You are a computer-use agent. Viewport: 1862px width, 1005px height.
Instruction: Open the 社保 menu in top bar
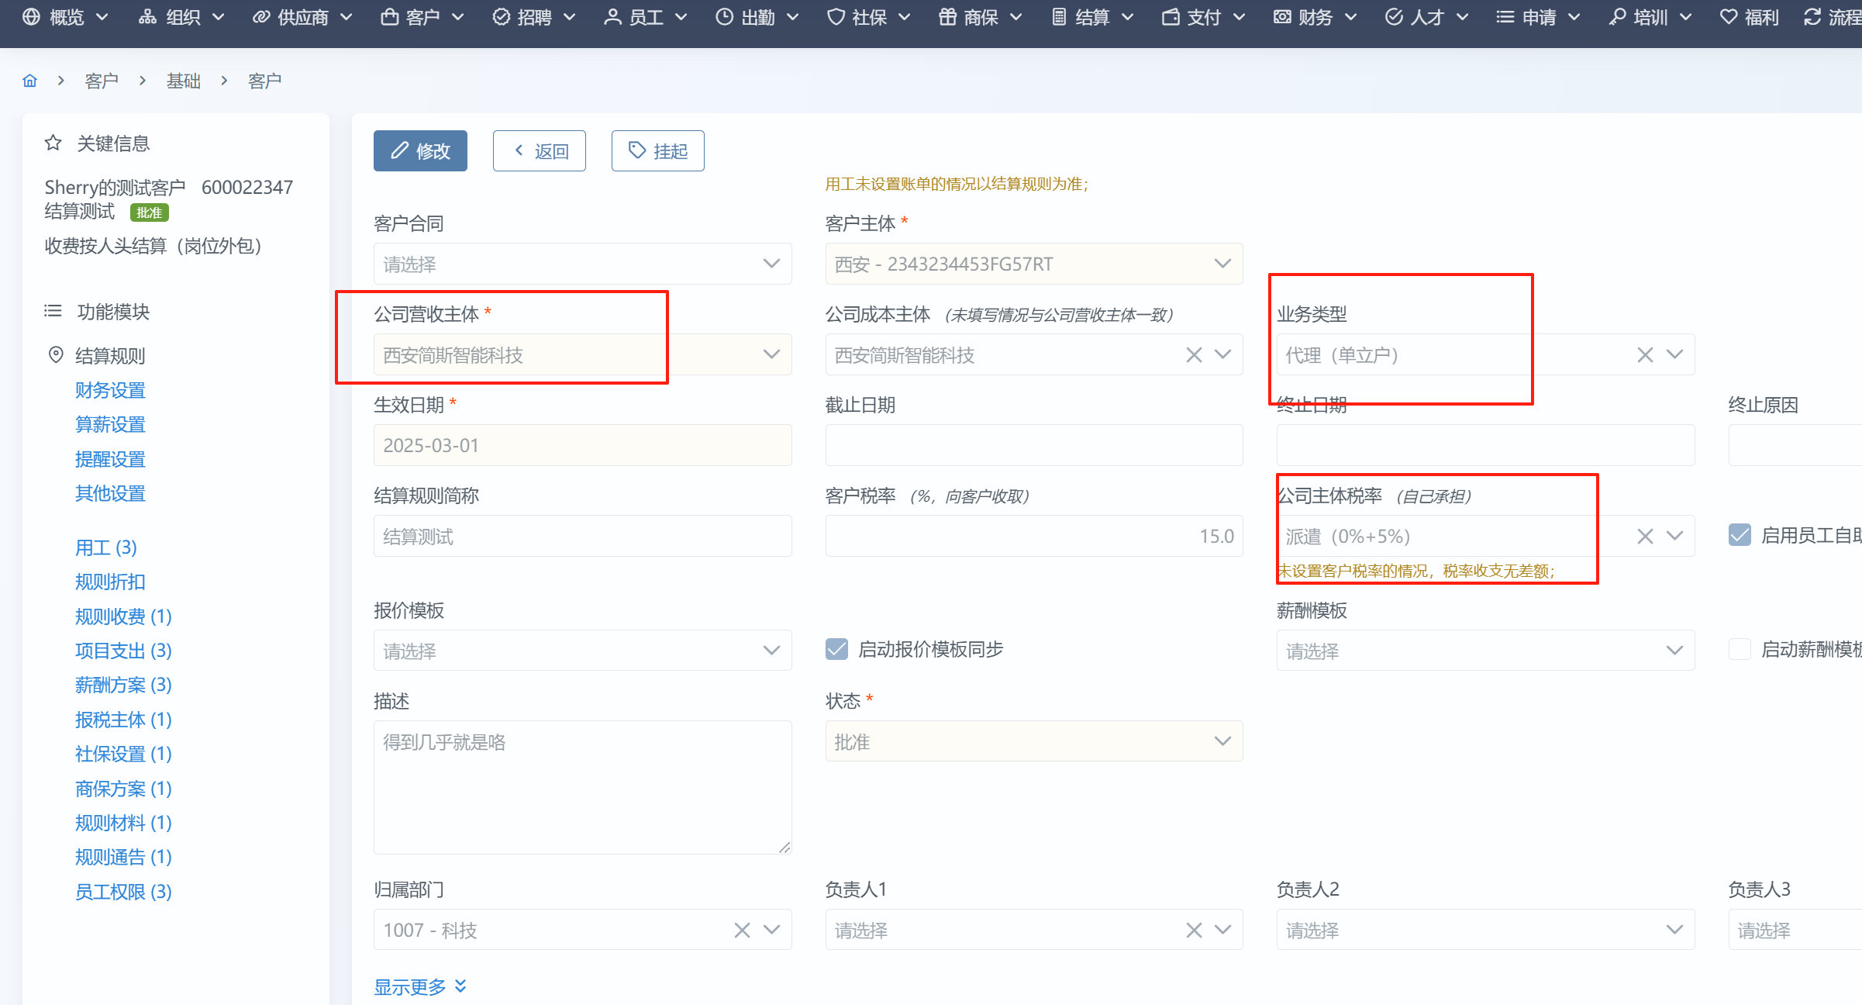pos(868,17)
